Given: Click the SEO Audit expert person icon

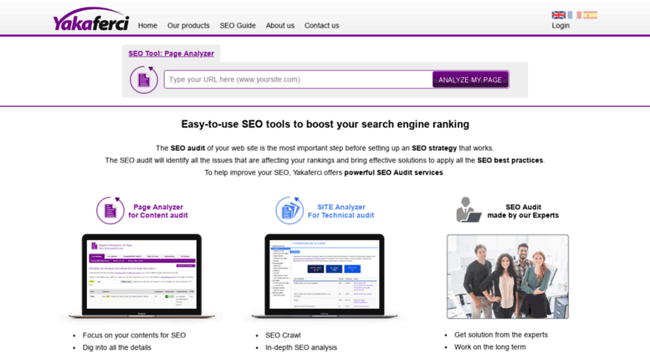Looking at the screenshot, I should pyautogui.click(x=468, y=210).
